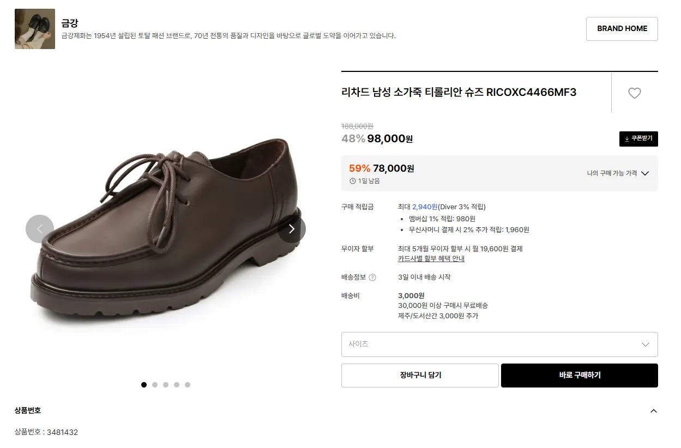Show next product image with right arrow
681x448 pixels.
coord(292,229)
